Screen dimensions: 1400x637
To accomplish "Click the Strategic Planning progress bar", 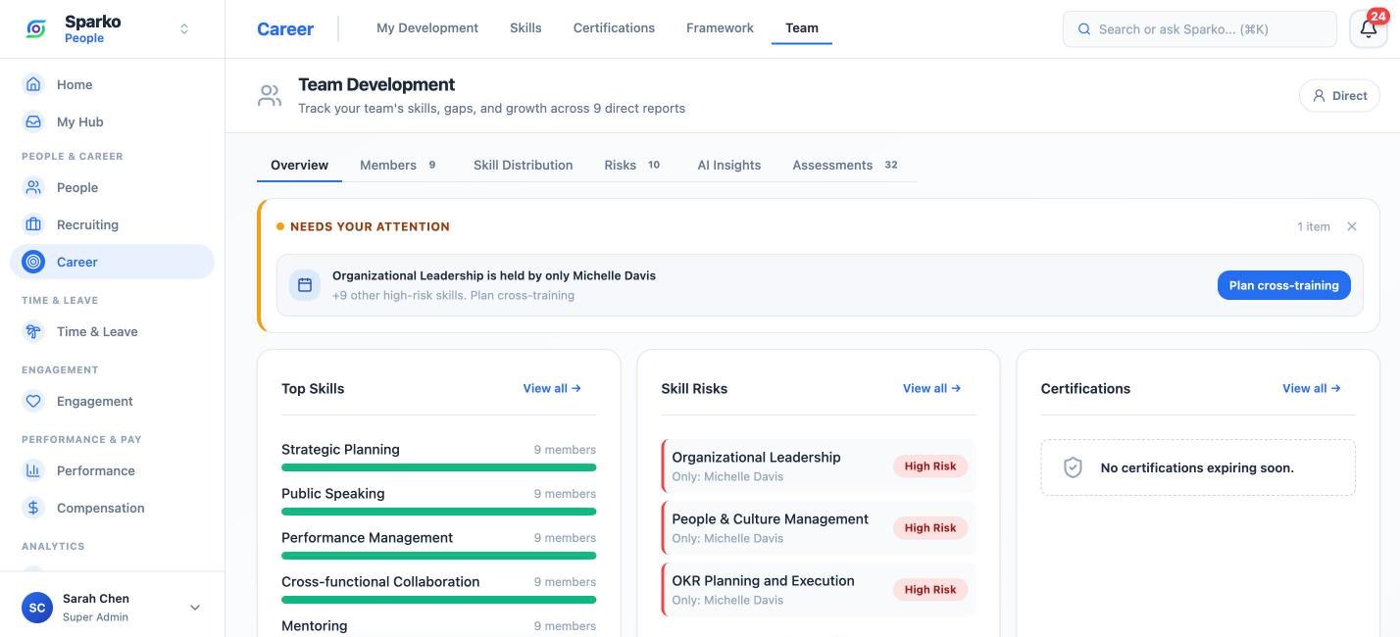I will pos(438,467).
